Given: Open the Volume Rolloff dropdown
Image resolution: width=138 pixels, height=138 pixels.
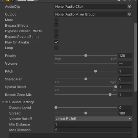Looking at the screenshot, I should pos(93,119).
